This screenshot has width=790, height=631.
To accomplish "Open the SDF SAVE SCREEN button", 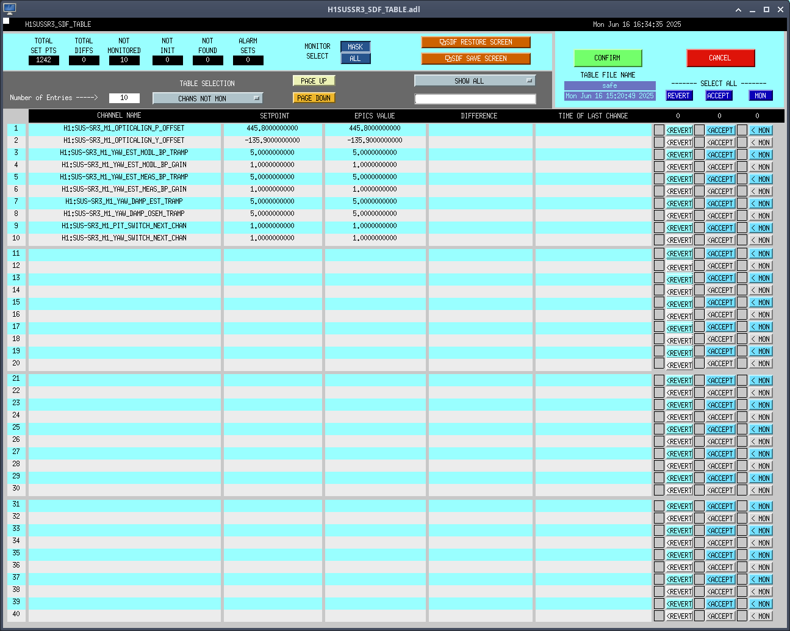I will 476,59.
